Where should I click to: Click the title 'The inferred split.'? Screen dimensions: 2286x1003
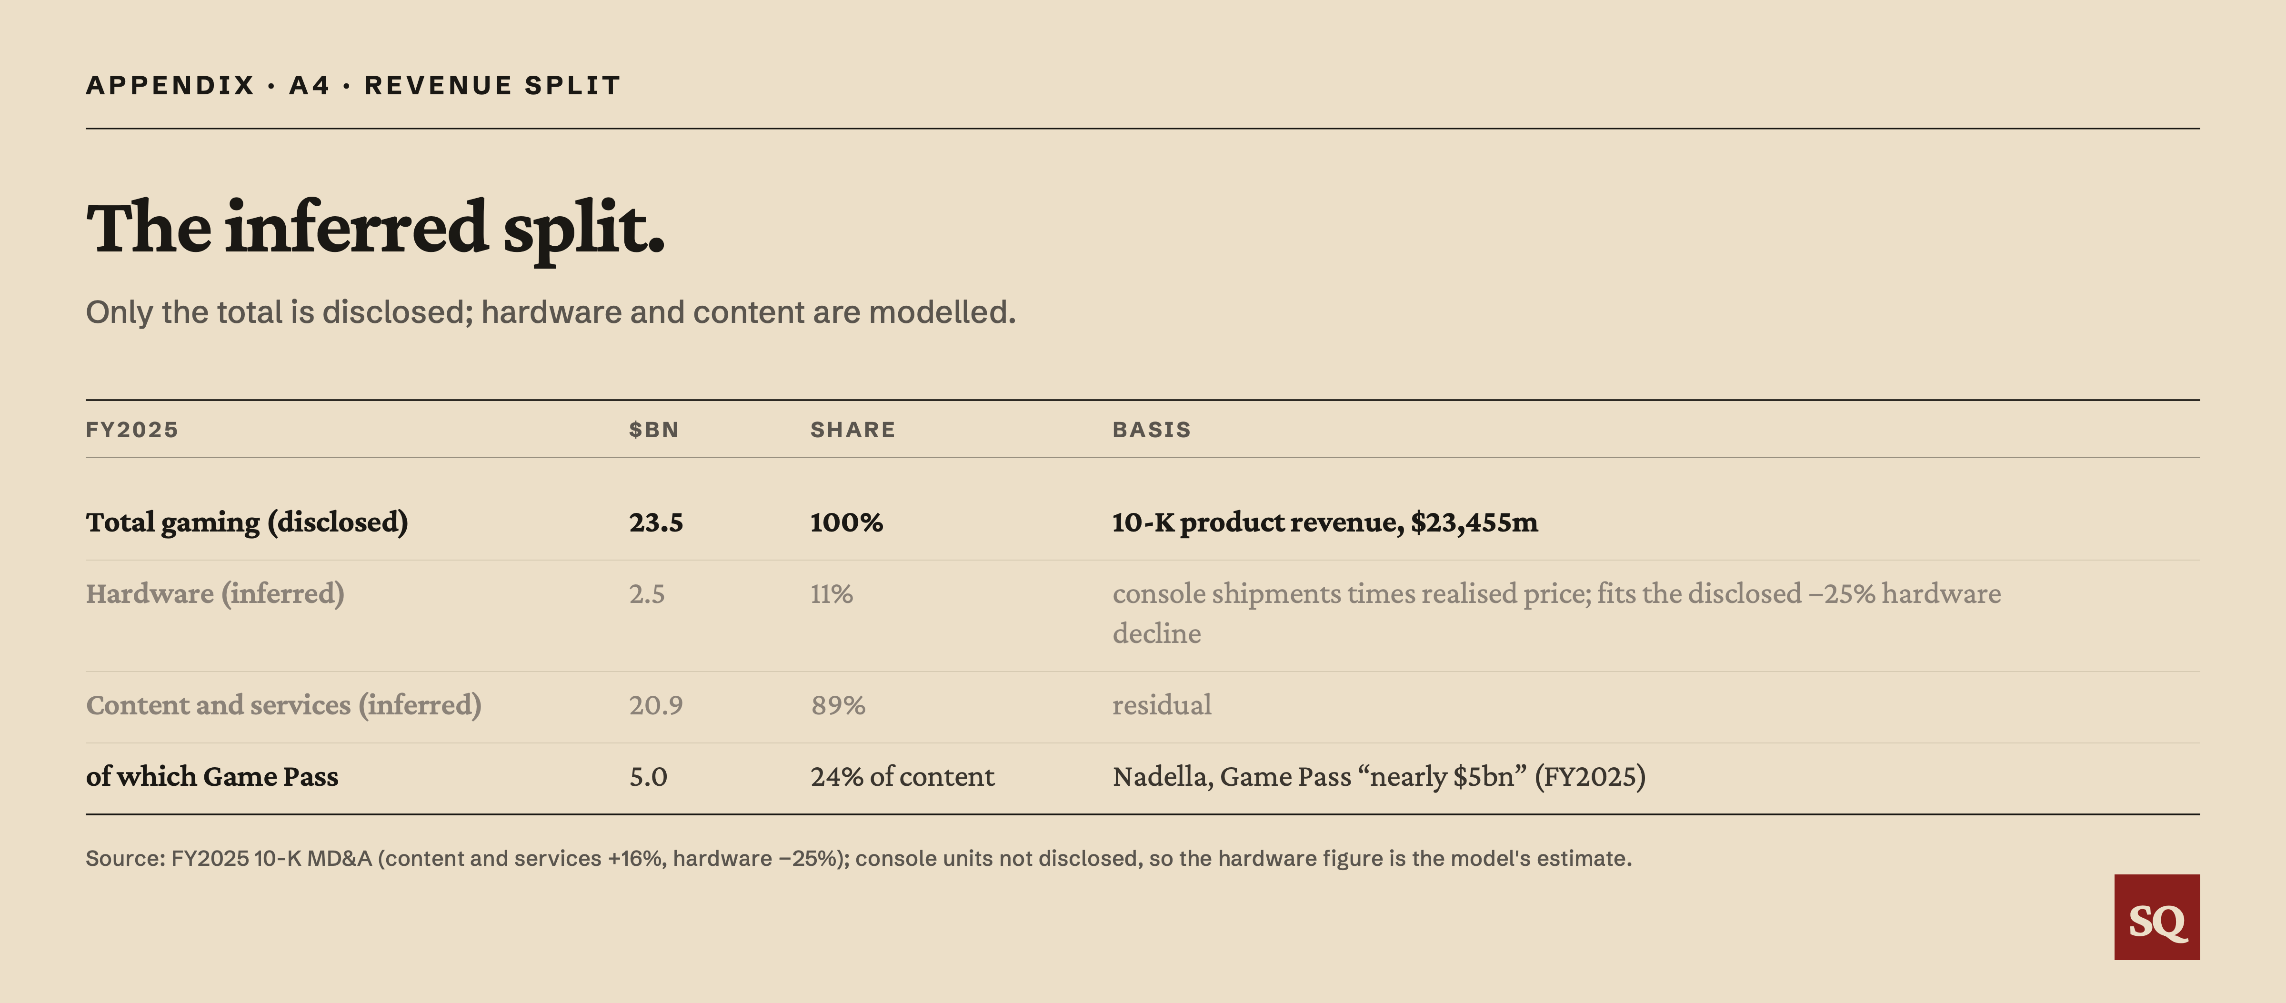(x=375, y=228)
